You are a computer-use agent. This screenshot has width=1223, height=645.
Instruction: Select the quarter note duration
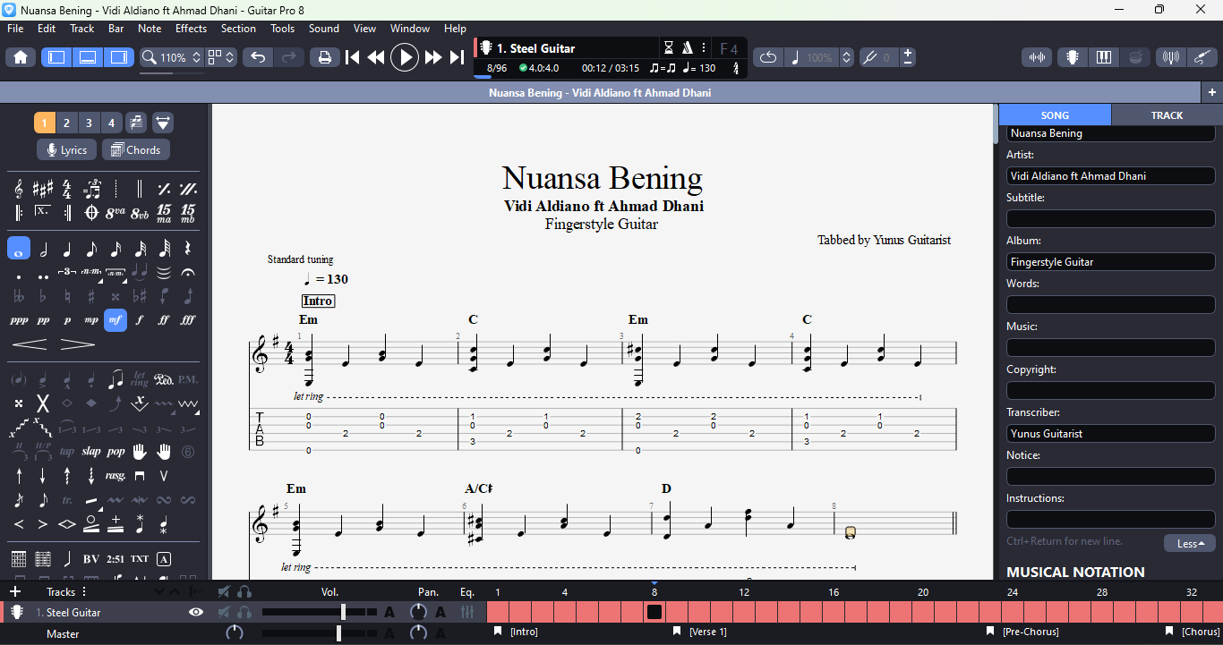67,249
